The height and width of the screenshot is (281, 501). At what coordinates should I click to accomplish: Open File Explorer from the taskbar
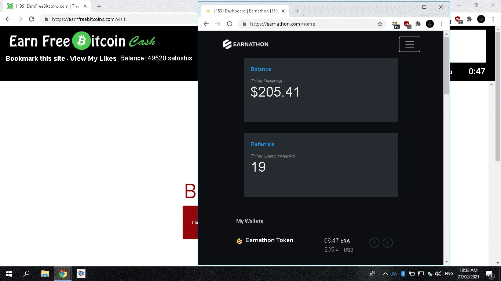click(45, 274)
